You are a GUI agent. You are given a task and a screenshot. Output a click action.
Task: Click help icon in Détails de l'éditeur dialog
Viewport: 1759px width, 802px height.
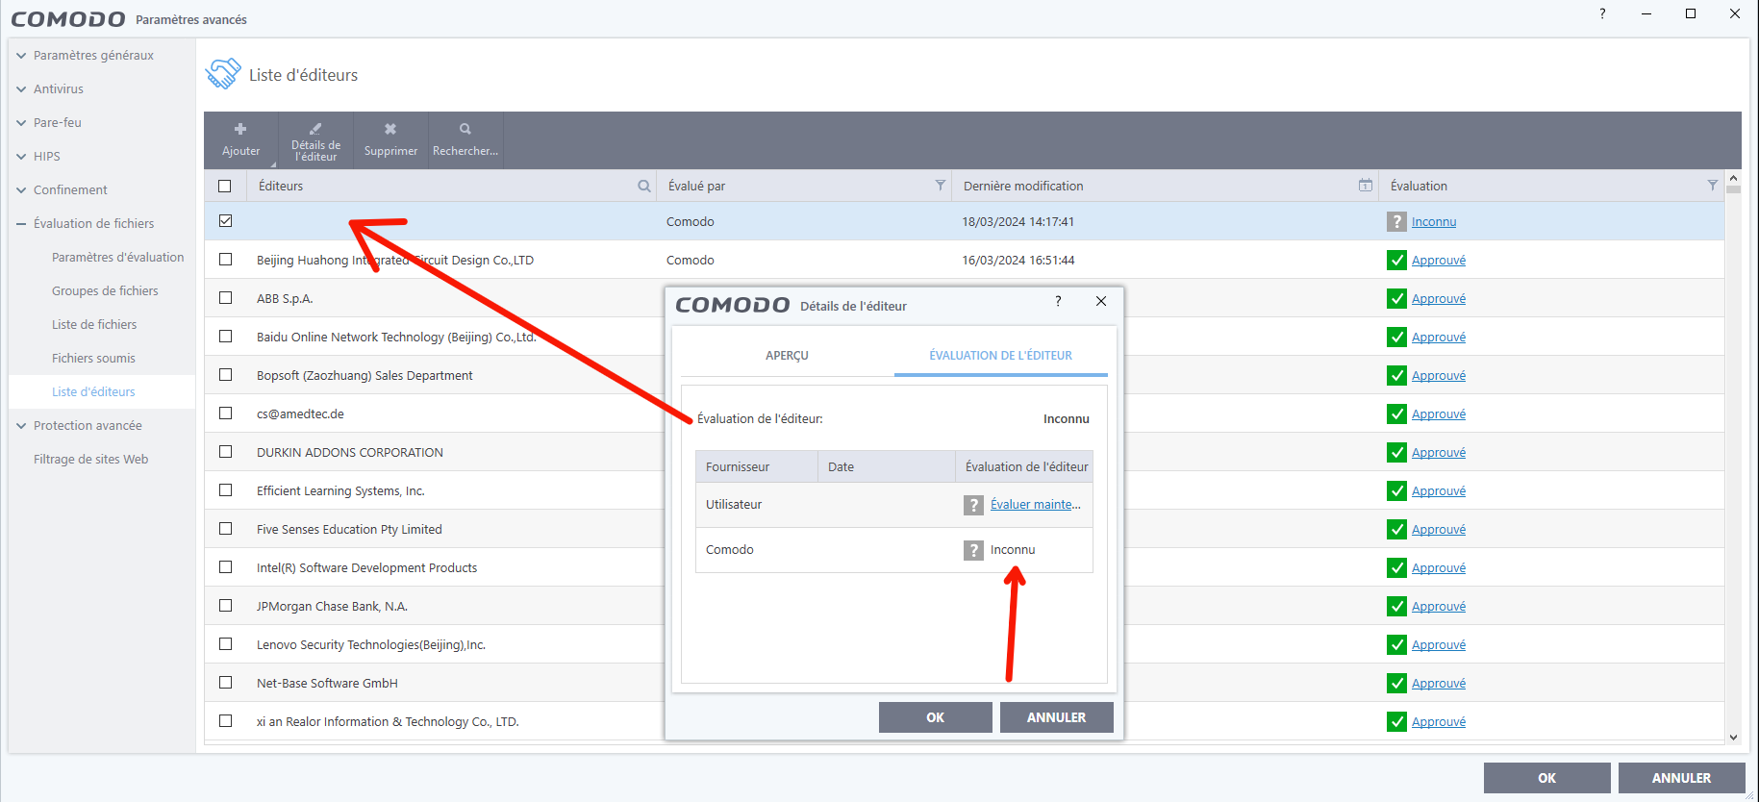tap(1058, 301)
